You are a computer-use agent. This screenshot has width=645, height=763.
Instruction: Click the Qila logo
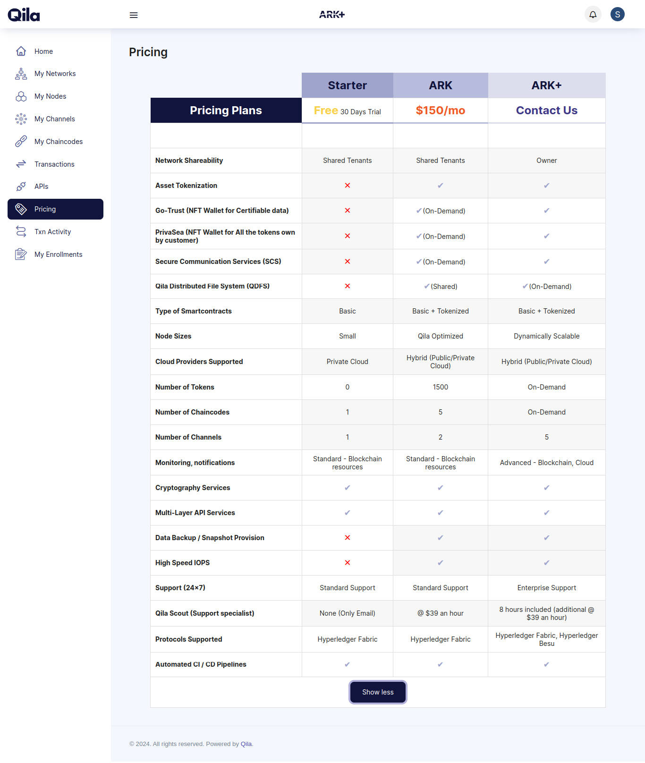pyautogui.click(x=24, y=15)
